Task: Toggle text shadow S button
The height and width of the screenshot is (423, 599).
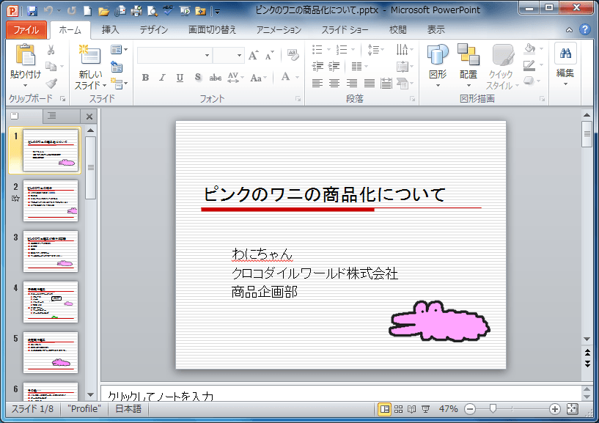Action: (x=197, y=78)
